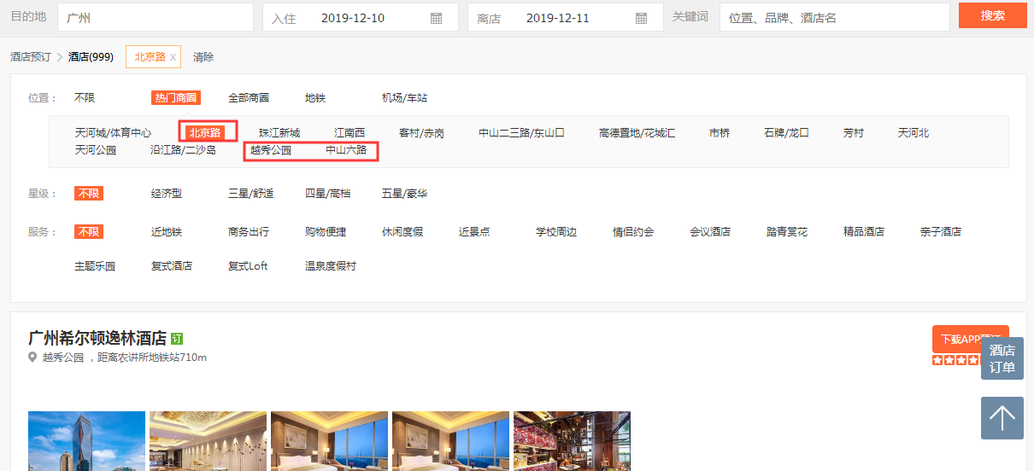Viewport: 1034px width, 471px height.
Task: Open the first hotel photo thumbnail
Action: click(86, 441)
